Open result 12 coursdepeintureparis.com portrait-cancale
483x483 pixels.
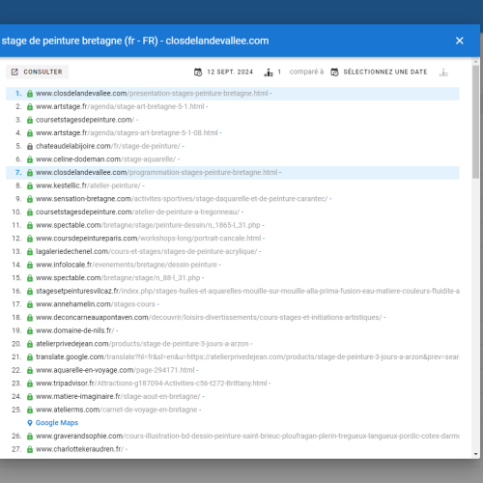point(149,239)
